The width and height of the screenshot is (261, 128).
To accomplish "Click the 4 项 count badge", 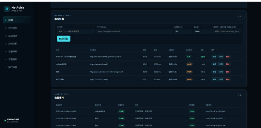I will 240,17.
